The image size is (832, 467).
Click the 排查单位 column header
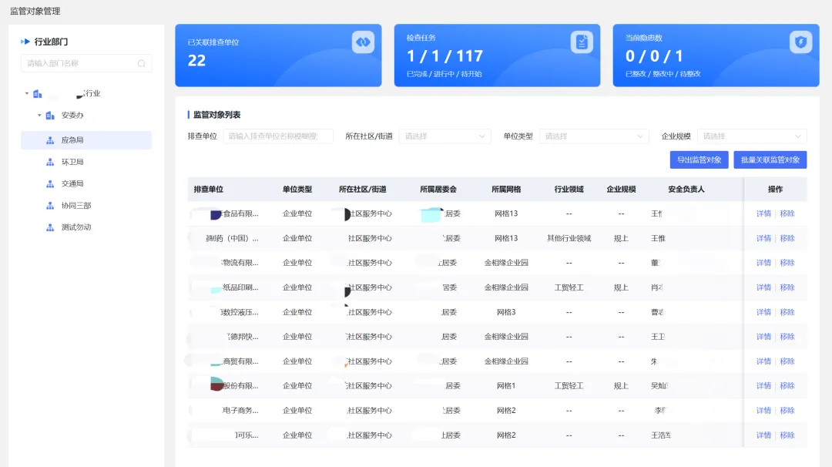209,190
